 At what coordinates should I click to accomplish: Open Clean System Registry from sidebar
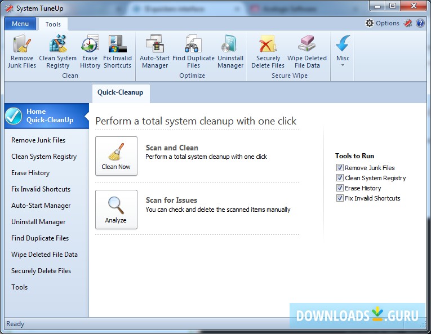[x=44, y=157]
